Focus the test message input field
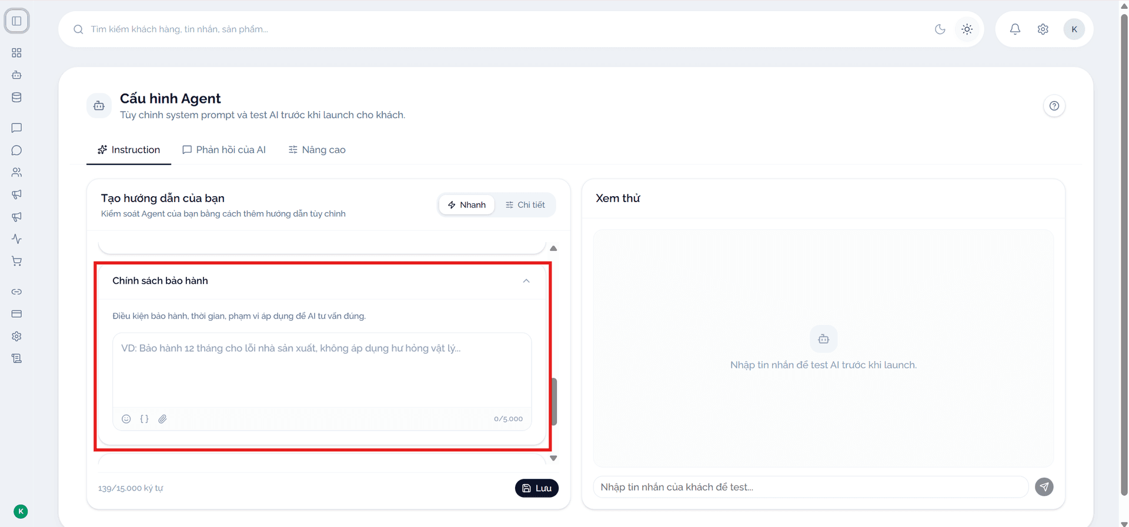Viewport: 1129px width, 527px height. pos(811,487)
